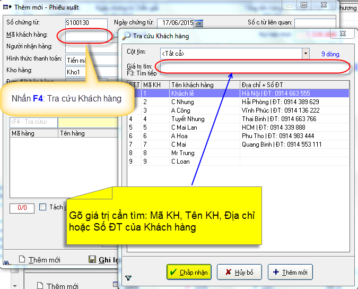Screen dimensions: 358x289
Task: Open the Kho hàng combo box
Action: point(90,72)
